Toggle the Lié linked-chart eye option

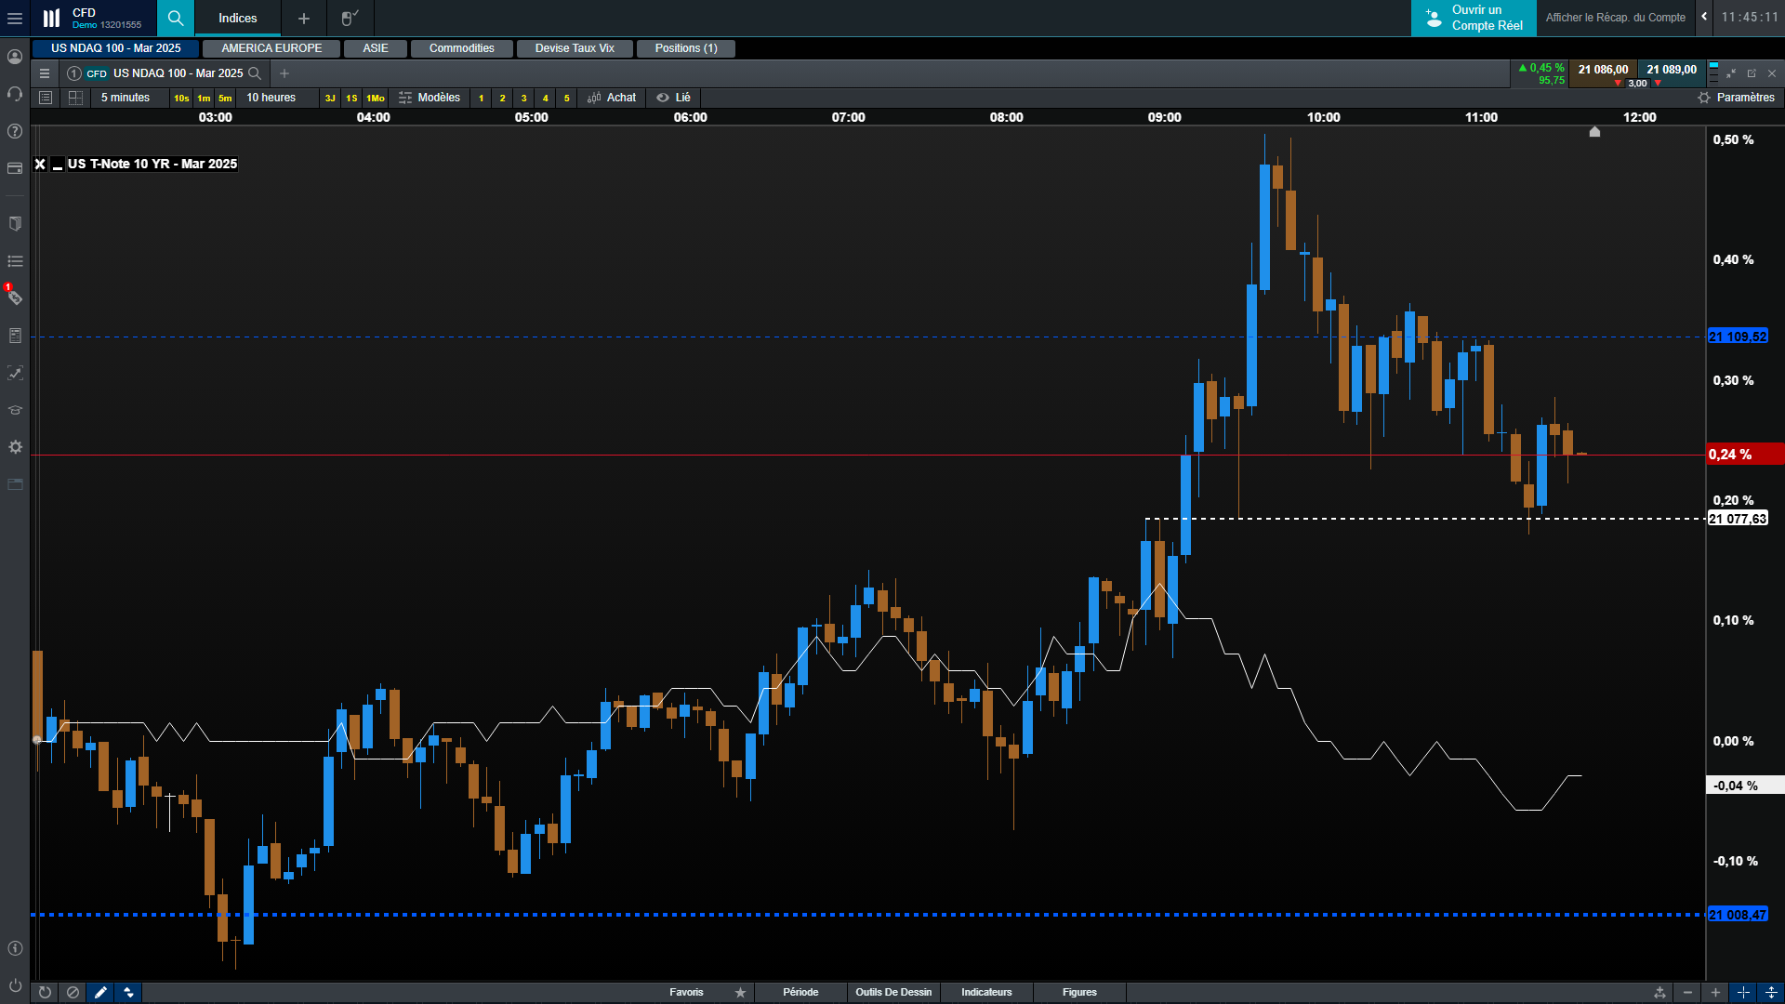tap(673, 98)
